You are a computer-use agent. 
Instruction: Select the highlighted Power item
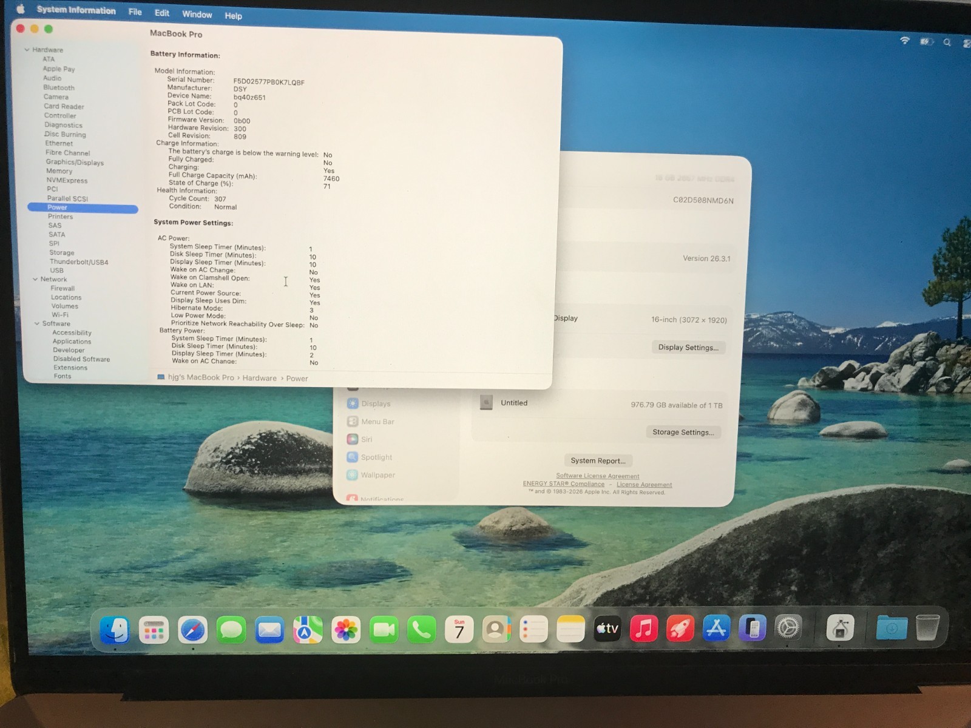click(x=83, y=207)
